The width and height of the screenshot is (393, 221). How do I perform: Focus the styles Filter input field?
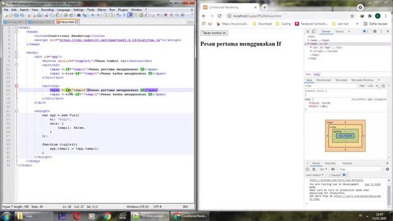pos(331,86)
